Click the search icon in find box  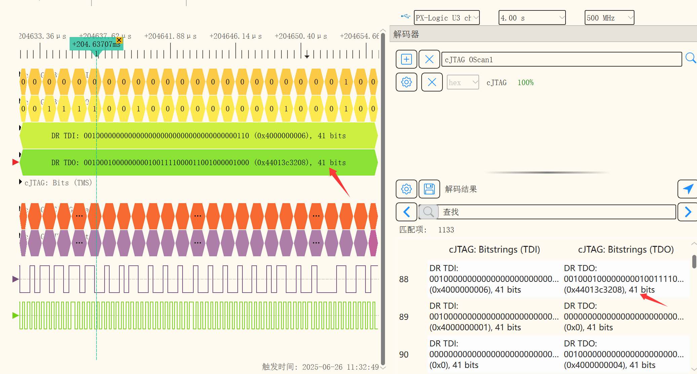pyautogui.click(x=429, y=212)
